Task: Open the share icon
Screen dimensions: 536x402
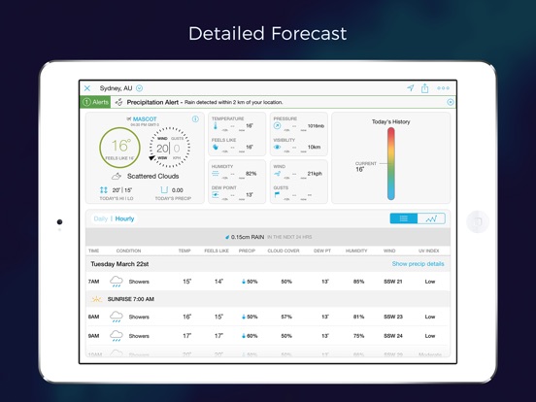Action: pos(425,88)
